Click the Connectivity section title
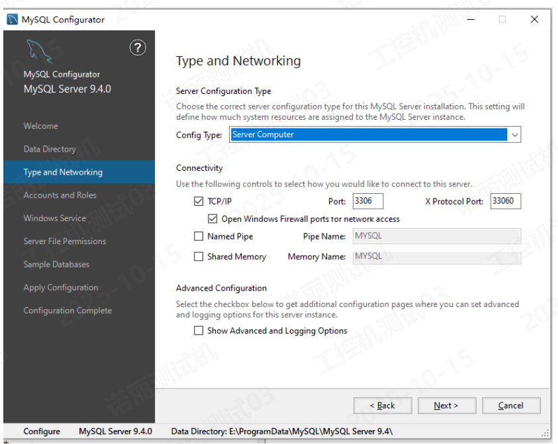This screenshot has height=444, width=558. [199, 168]
